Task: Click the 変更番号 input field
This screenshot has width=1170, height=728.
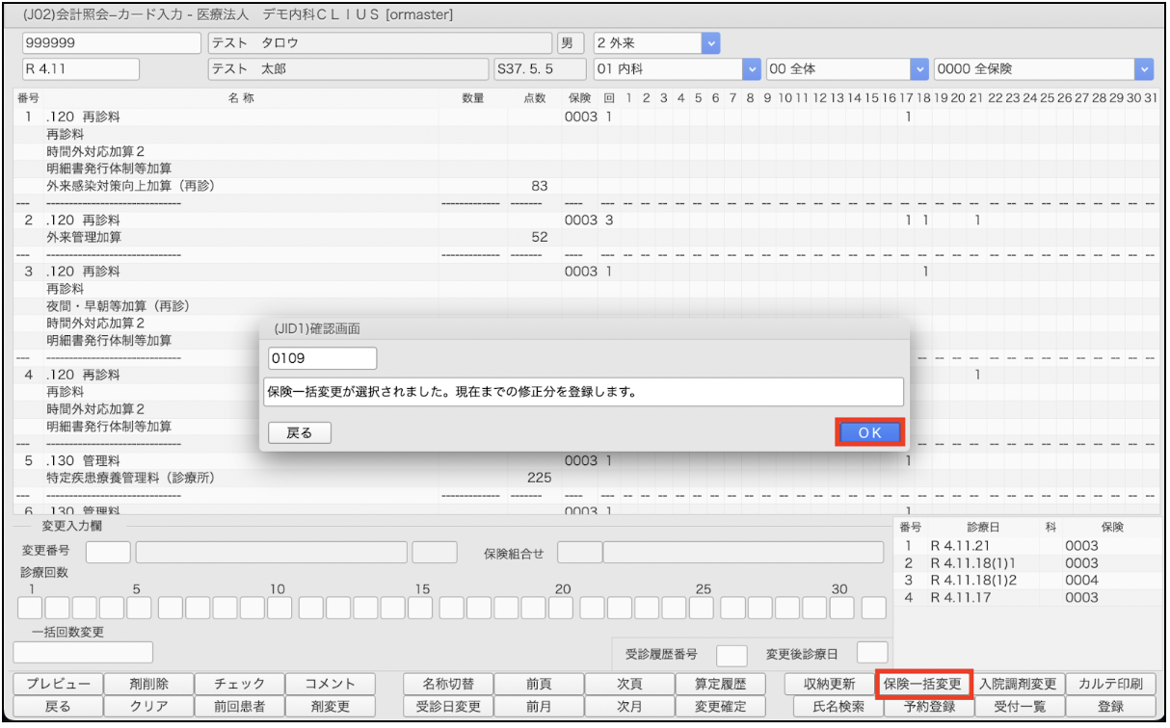Action: point(108,553)
